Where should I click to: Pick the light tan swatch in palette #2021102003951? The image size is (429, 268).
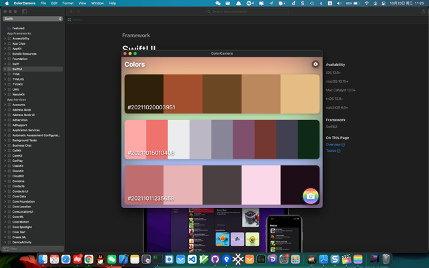coord(300,94)
